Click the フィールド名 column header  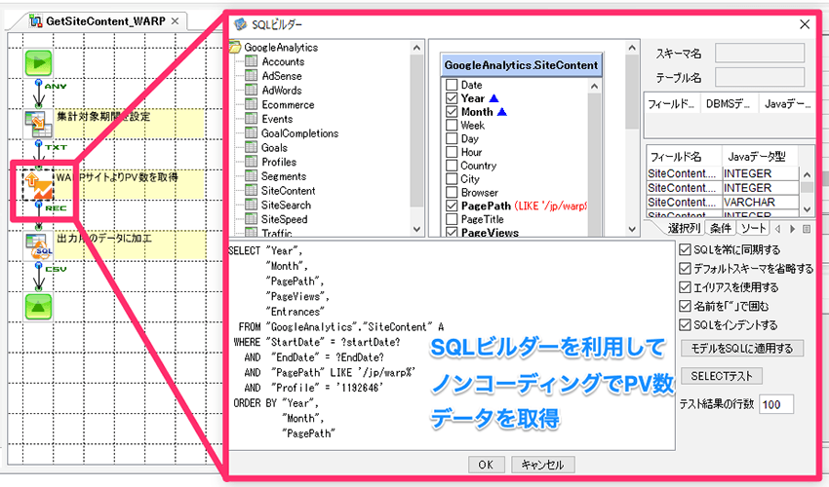[684, 157]
